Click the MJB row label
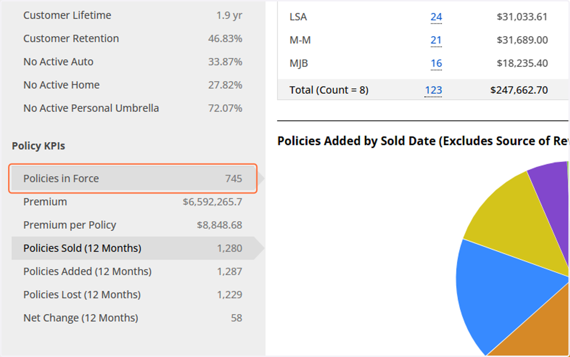Viewport: 570px width, 357px height. pos(299,63)
